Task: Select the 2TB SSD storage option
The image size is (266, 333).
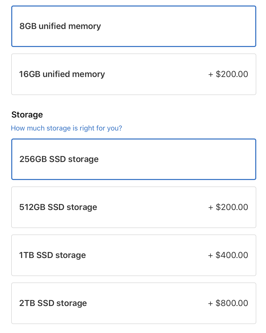Action: pyautogui.click(x=134, y=303)
